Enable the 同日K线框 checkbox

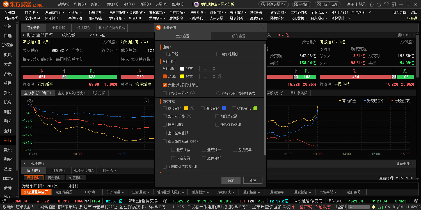click(165, 125)
